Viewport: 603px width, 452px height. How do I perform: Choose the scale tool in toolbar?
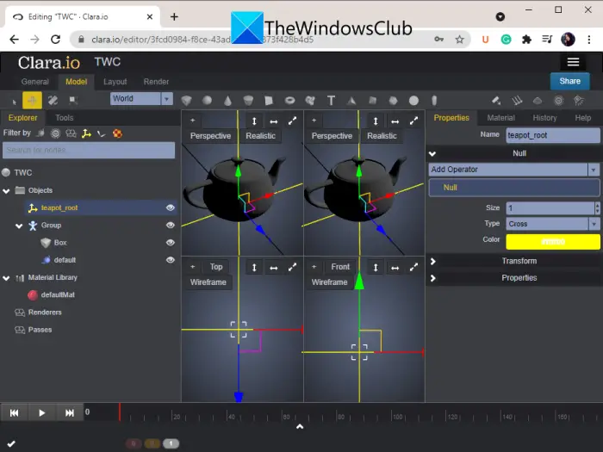point(73,101)
